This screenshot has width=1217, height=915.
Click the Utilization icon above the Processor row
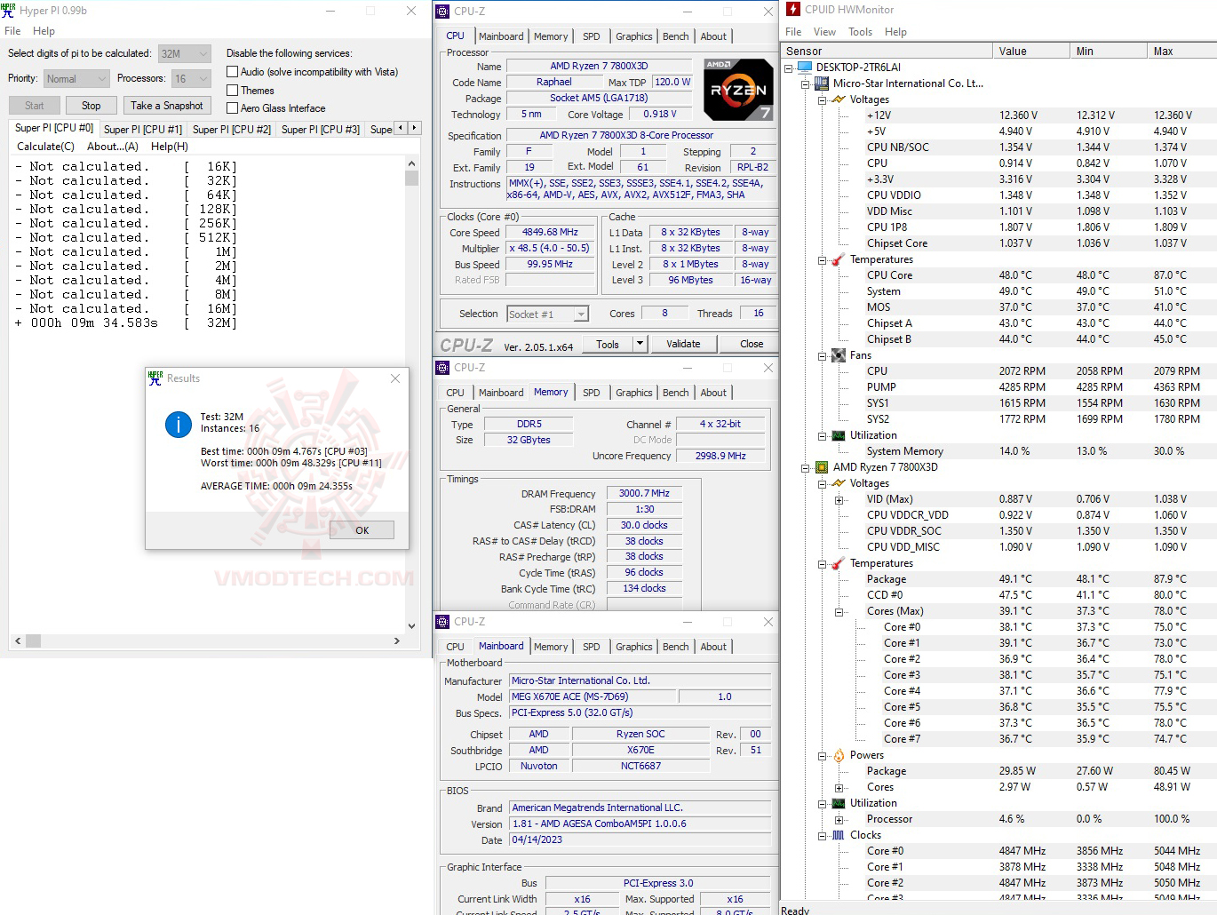coord(839,803)
